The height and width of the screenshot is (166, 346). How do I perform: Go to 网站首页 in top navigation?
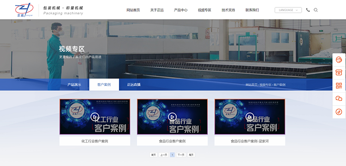pyautogui.click(x=133, y=10)
